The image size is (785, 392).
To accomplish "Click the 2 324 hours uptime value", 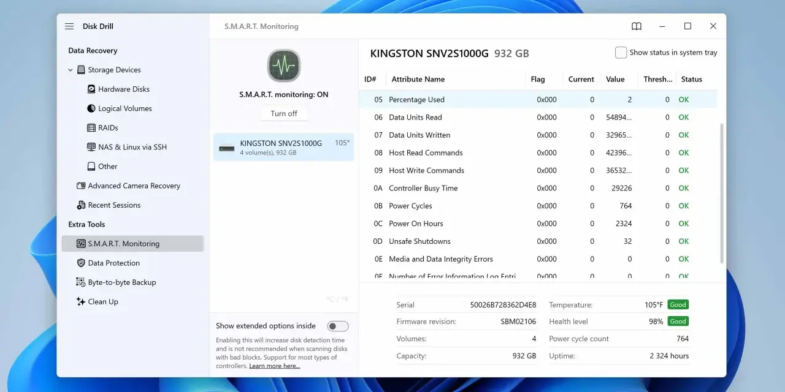I will pos(669,356).
